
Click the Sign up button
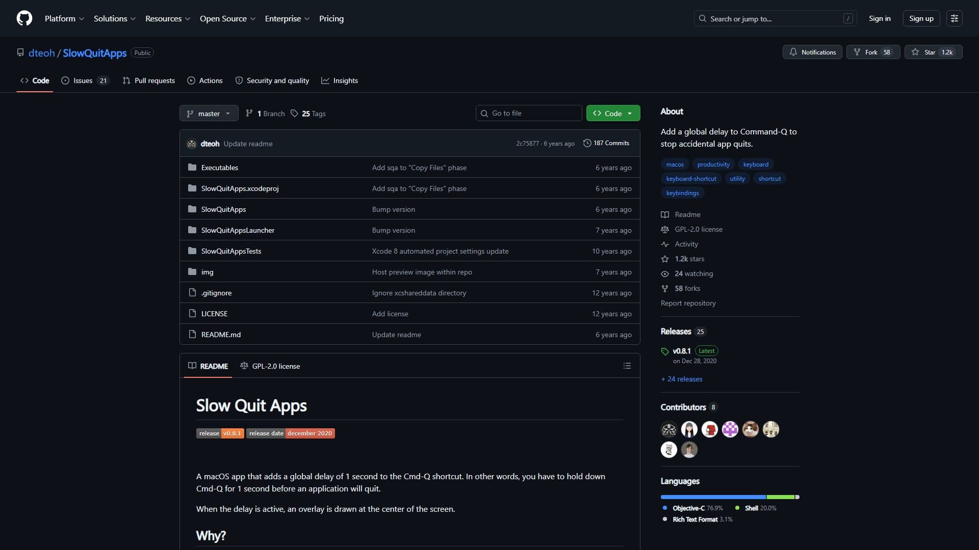click(x=921, y=18)
